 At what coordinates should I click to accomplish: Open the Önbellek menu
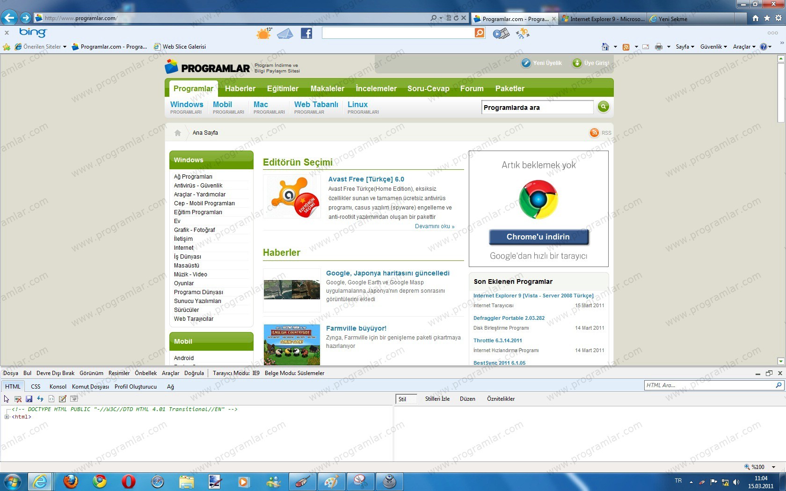pyautogui.click(x=146, y=373)
